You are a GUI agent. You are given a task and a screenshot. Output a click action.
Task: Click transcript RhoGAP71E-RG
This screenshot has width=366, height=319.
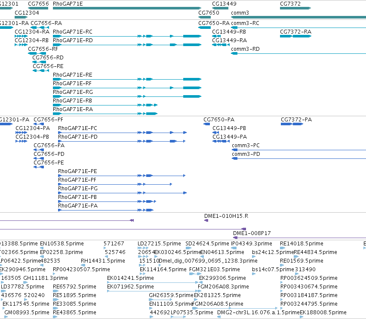coord(127,96)
